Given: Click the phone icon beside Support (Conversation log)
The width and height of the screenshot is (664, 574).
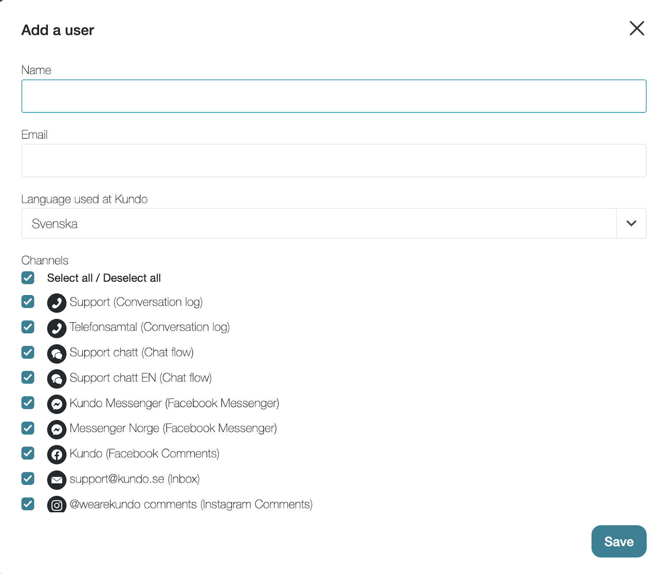Looking at the screenshot, I should 56,303.
